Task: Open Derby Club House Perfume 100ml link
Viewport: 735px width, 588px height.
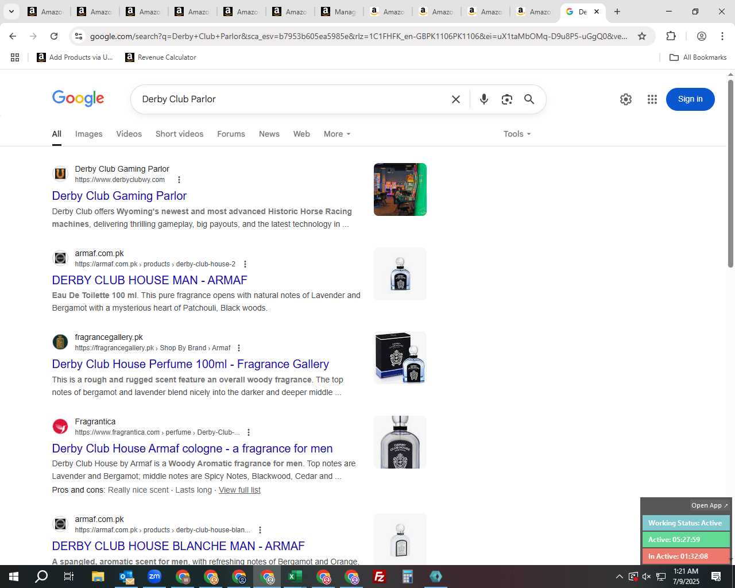Action: 191,364
